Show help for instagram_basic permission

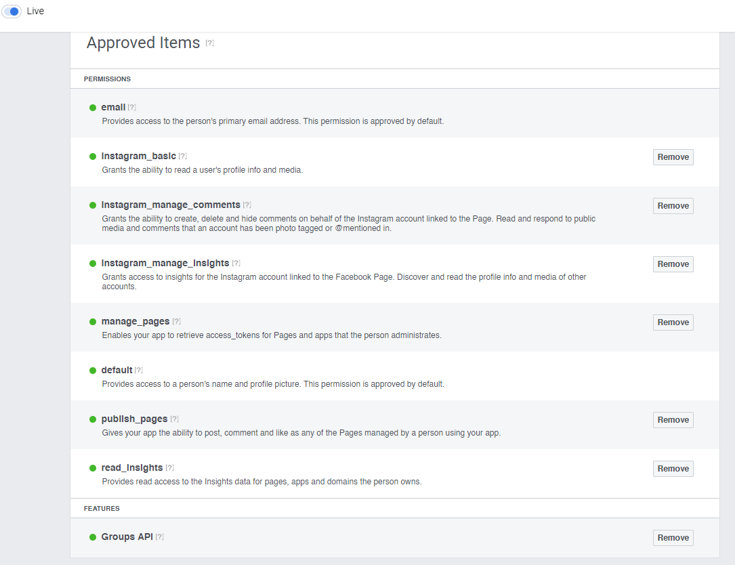[182, 156]
